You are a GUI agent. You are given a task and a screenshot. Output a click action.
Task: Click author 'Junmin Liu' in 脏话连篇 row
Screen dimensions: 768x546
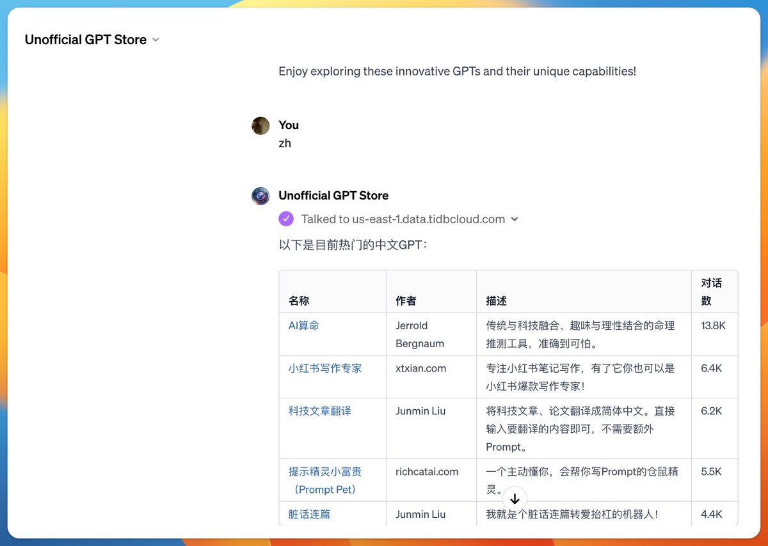click(x=420, y=514)
